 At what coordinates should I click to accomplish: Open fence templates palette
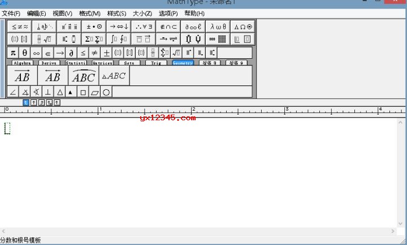pos(19,39)
